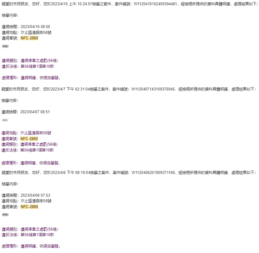Click 第56條第1項第10款 in the third message

click(x=37, y=235)
